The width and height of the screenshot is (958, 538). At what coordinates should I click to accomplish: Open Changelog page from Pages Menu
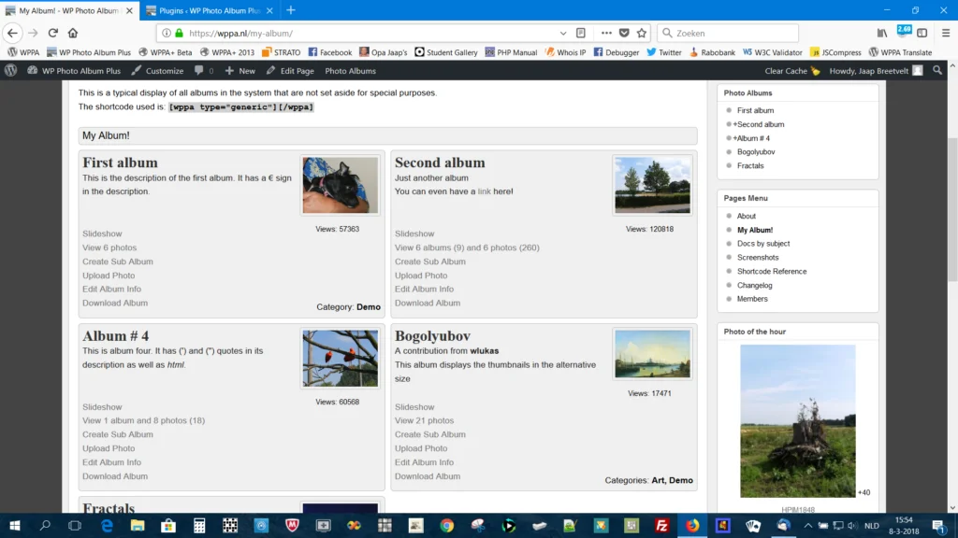point(755,286)
